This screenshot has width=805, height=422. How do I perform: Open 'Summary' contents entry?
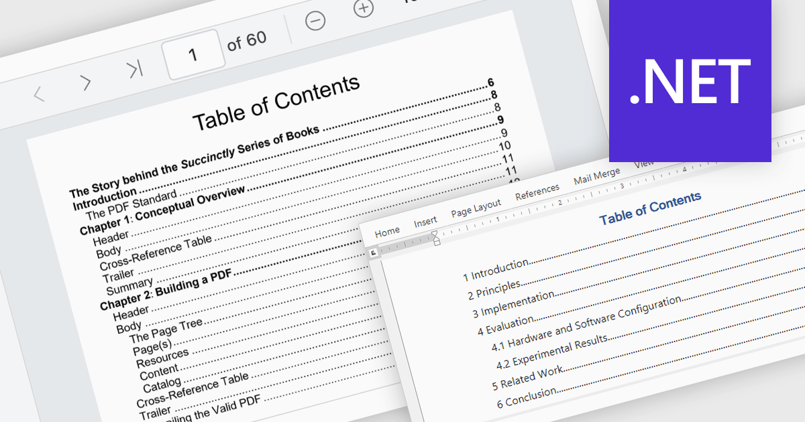pos(129,285)
